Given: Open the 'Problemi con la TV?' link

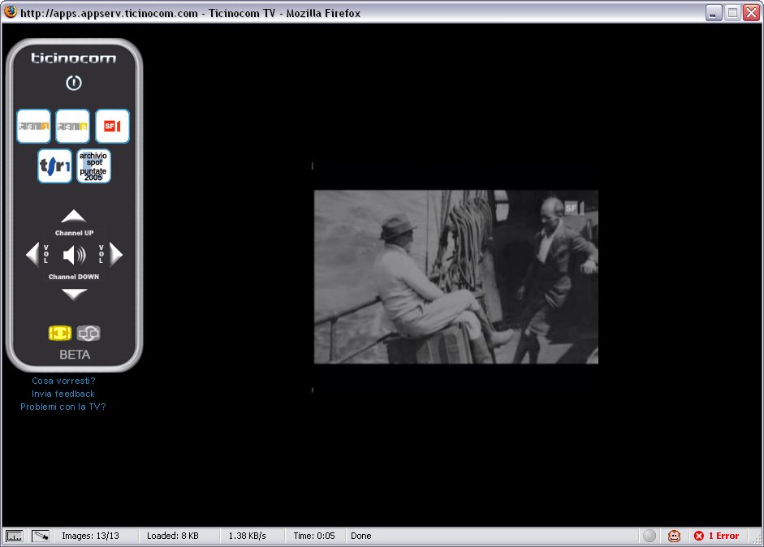Looking at the screenshot, I should pos(63,407).
